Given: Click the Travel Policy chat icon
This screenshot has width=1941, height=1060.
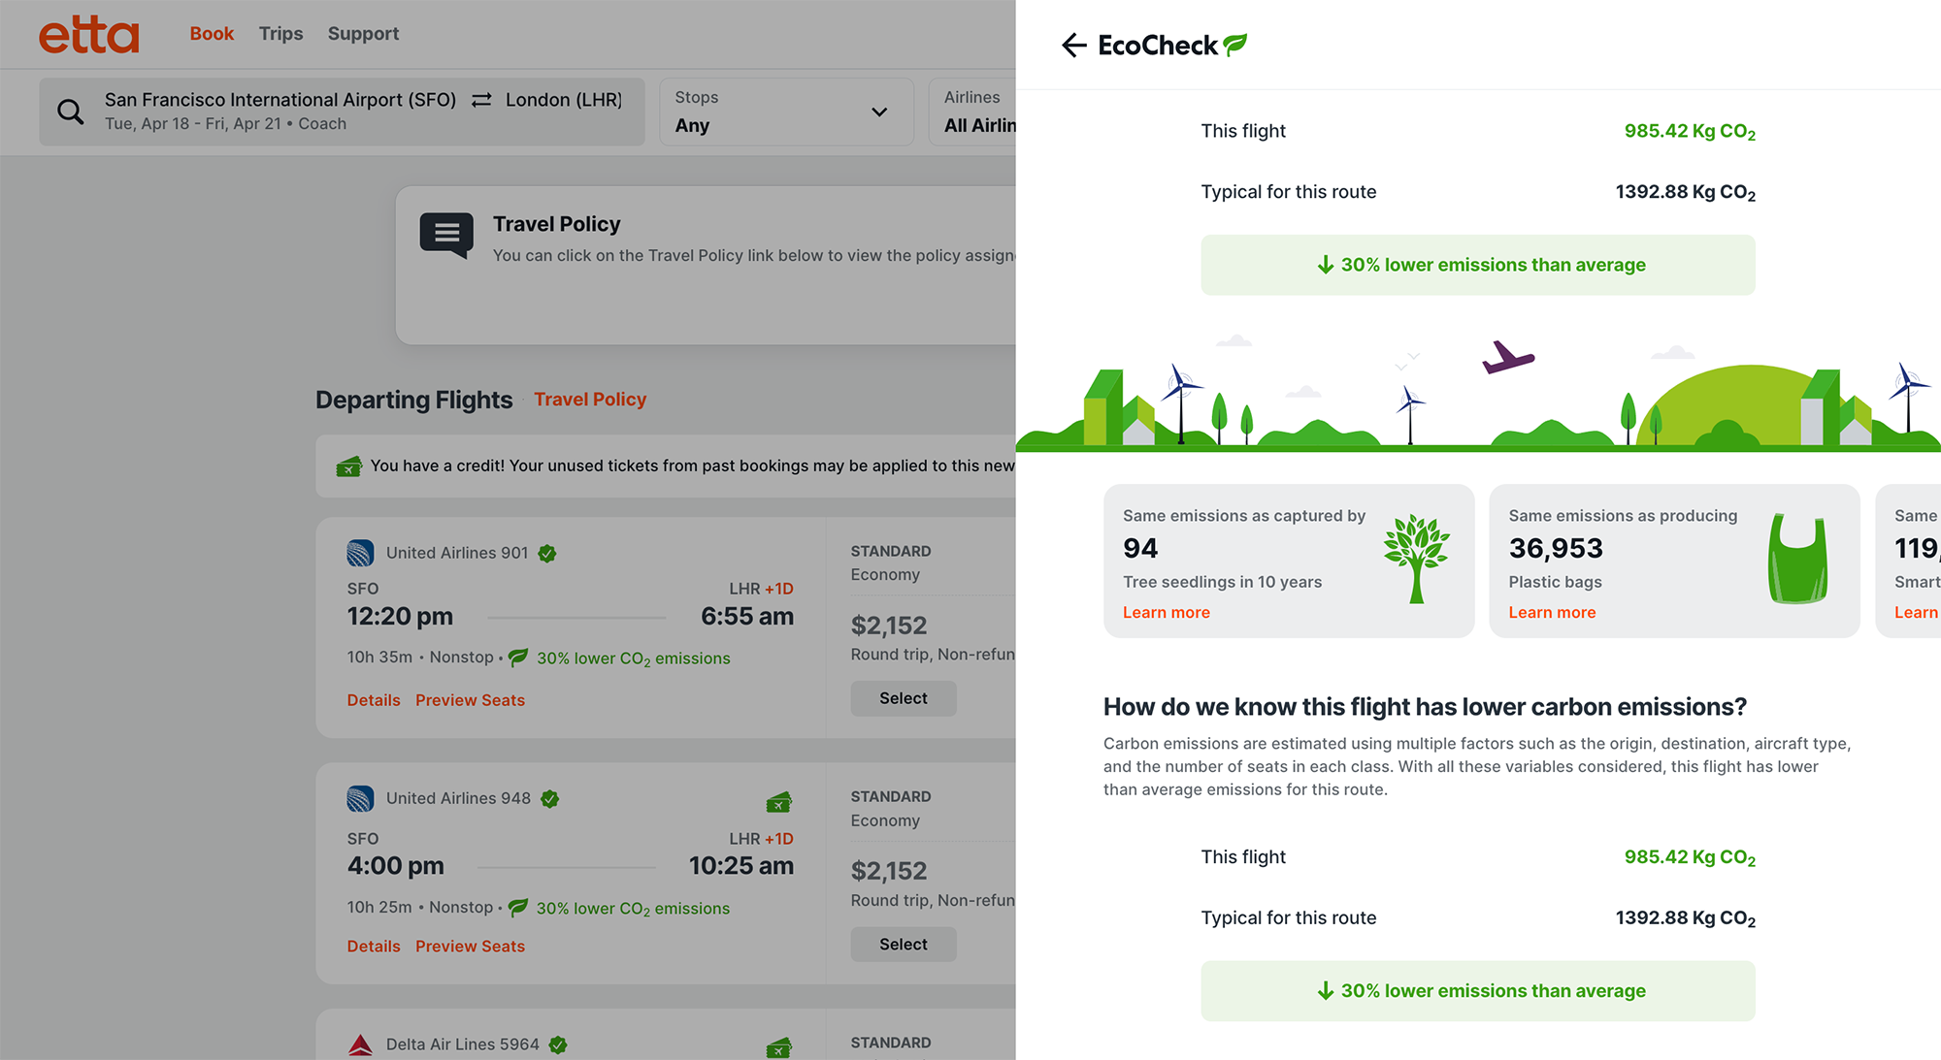Looking at the screenshot, I should pyautogui.click(x=446, y=234).
